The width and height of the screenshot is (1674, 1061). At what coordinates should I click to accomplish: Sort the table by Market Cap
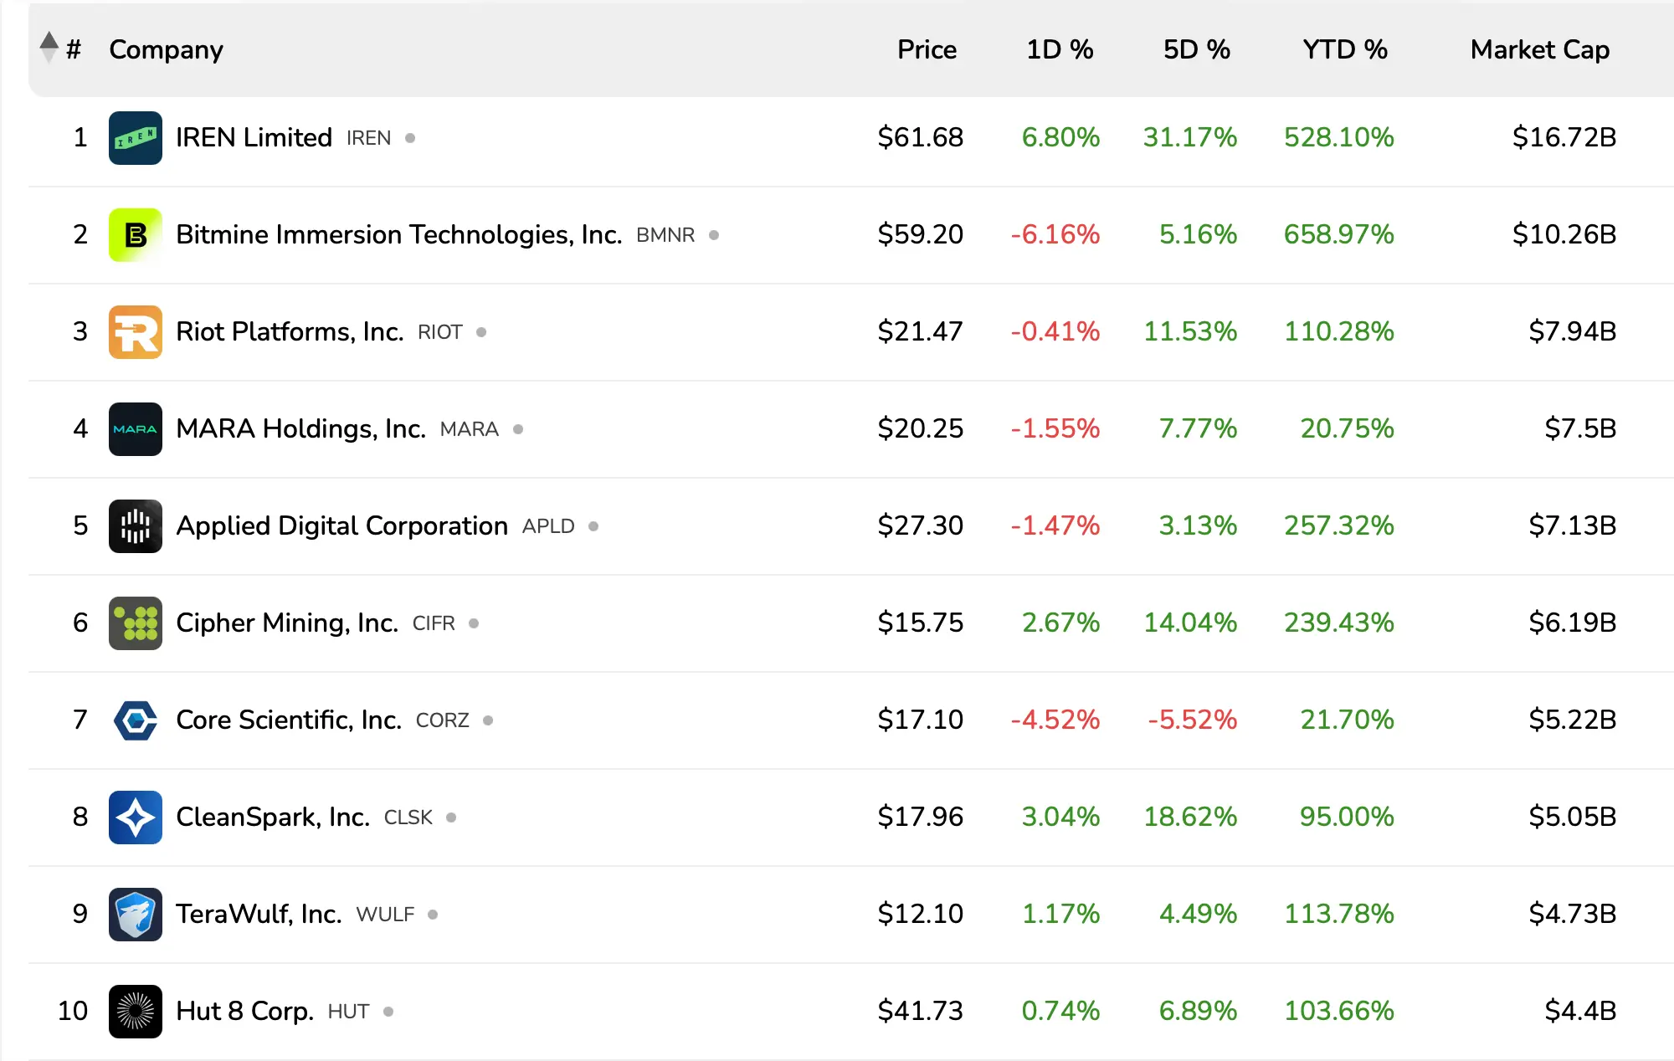[x=1539, y=50]
